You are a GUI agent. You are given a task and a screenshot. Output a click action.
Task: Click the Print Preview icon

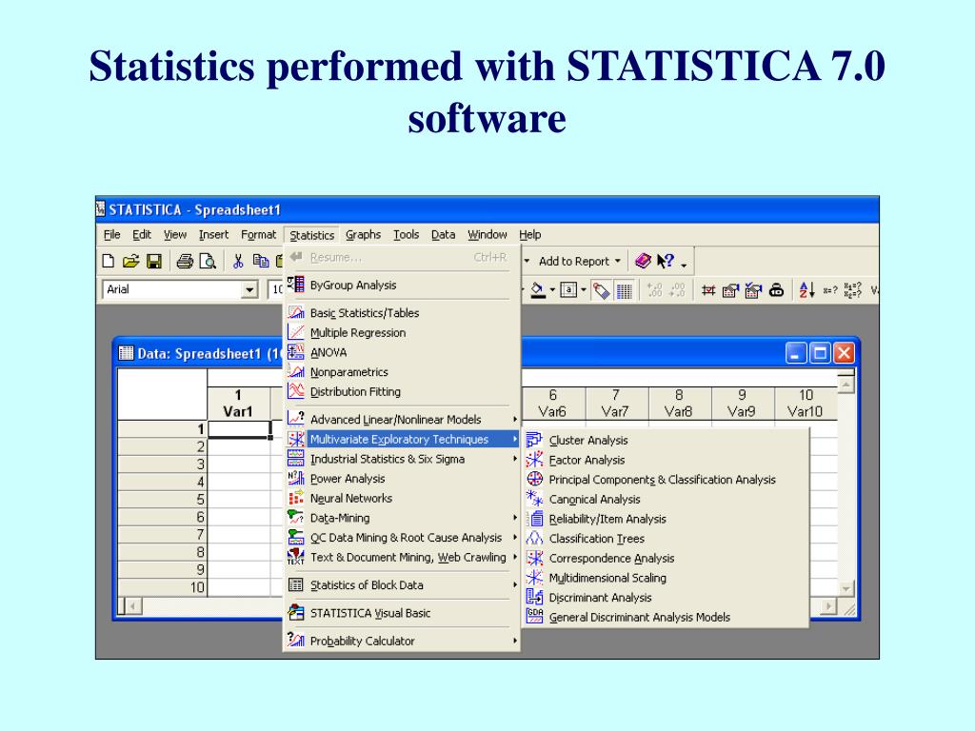pos(207,262)
